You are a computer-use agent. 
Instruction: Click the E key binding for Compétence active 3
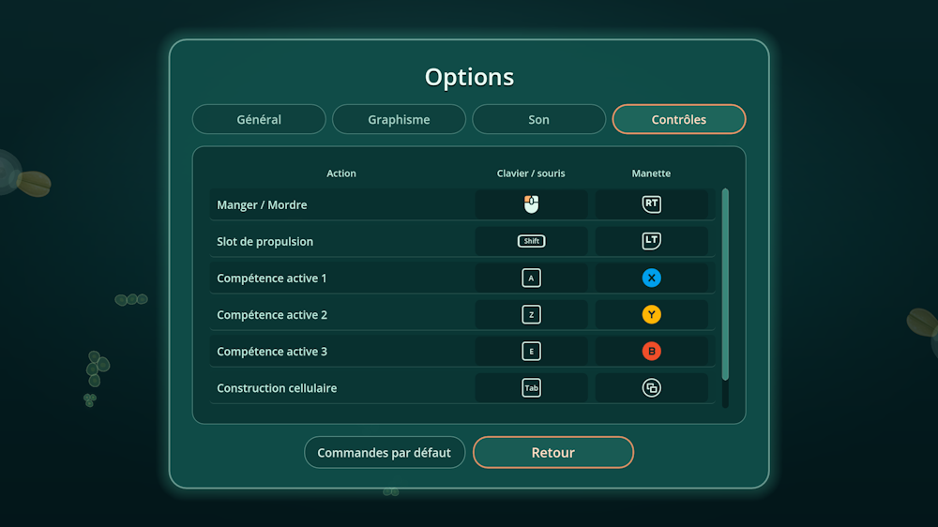coord(531,351)
